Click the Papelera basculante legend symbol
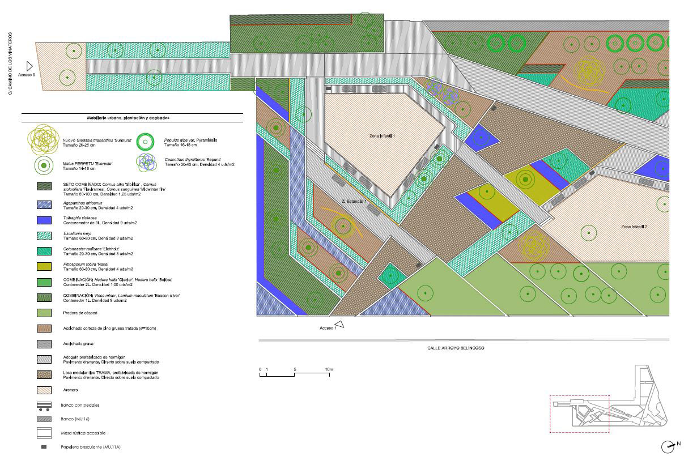Screen dimensions: 684x456 click(44, 447)
